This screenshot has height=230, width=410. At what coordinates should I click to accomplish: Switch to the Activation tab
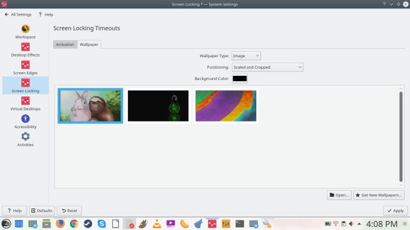click(65, 45)
